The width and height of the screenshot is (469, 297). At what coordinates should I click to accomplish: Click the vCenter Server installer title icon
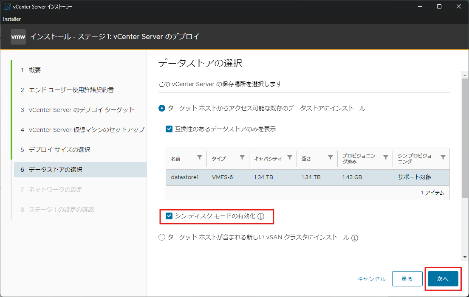(x=7, y=6)
